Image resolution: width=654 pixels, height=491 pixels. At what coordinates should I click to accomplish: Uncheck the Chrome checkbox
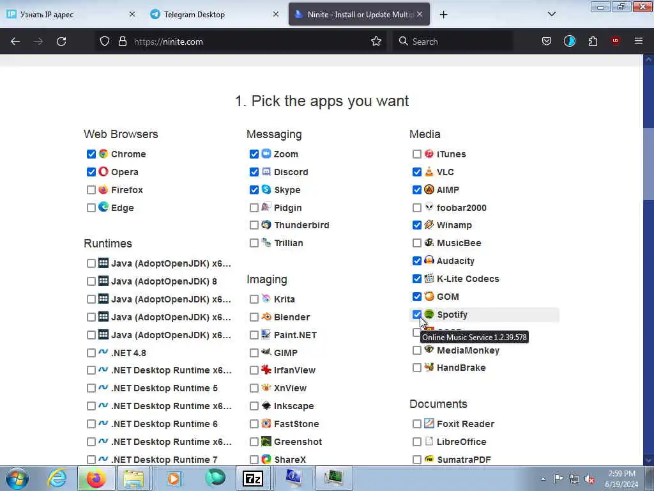(x=91, y=154)
